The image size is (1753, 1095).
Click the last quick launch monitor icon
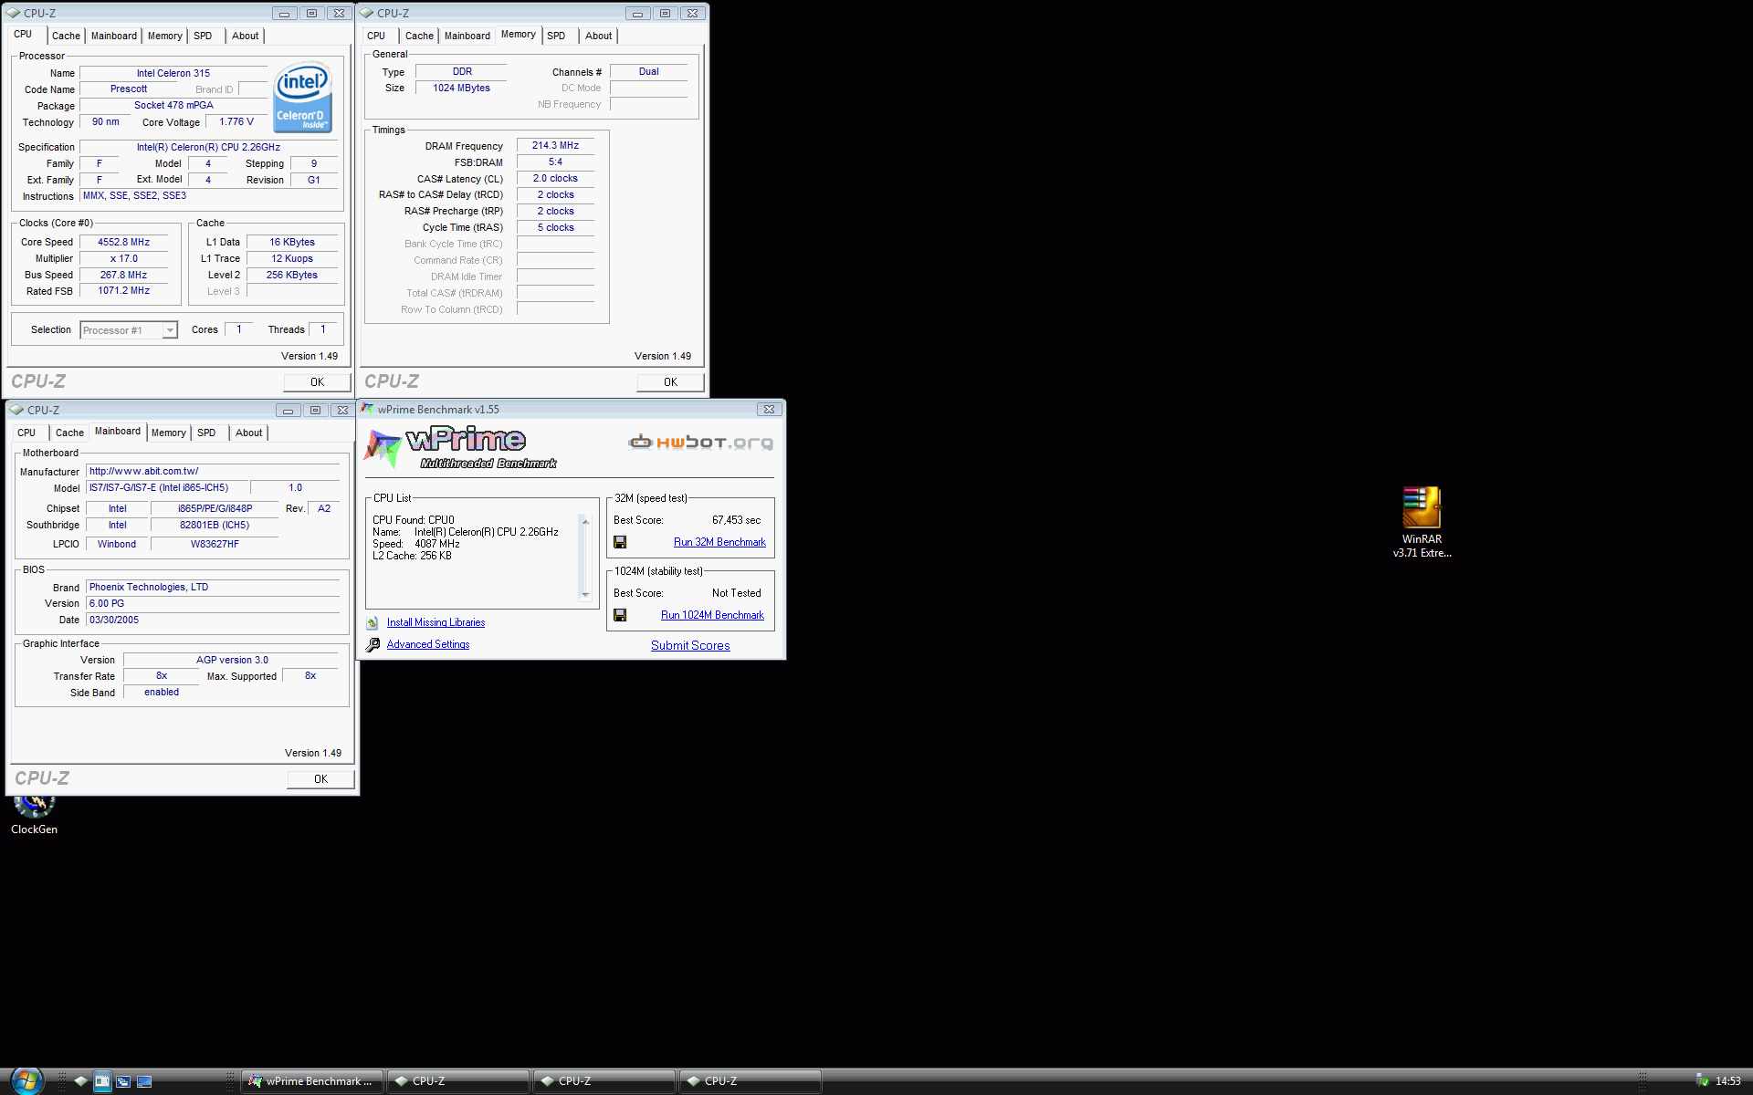[144, 1081]
